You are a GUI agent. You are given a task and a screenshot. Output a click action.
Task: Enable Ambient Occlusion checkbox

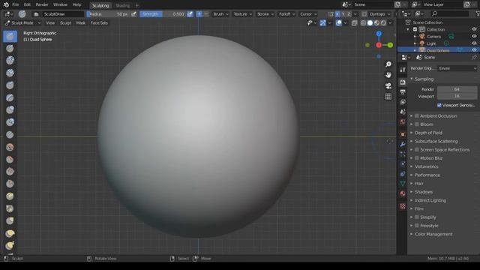tap(417, 116)
